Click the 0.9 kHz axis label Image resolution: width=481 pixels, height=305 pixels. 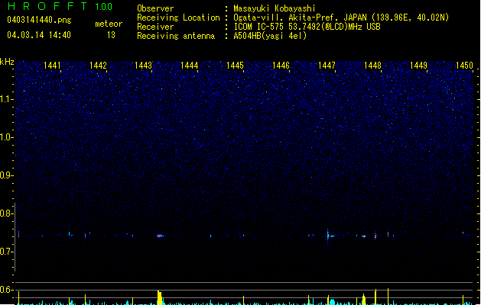click(x=6, y=175)
